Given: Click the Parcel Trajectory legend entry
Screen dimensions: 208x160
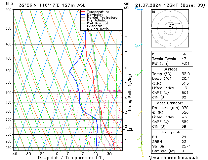Looking at the screenshot, I should pyautogui.click(x=99, y=17).
